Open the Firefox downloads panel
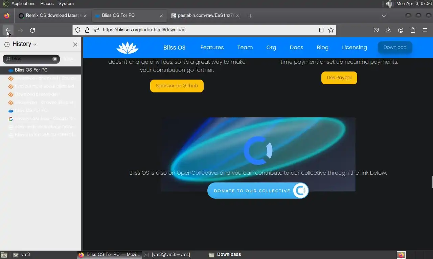Screen dimensions: 433x259 tap(388, 30)
